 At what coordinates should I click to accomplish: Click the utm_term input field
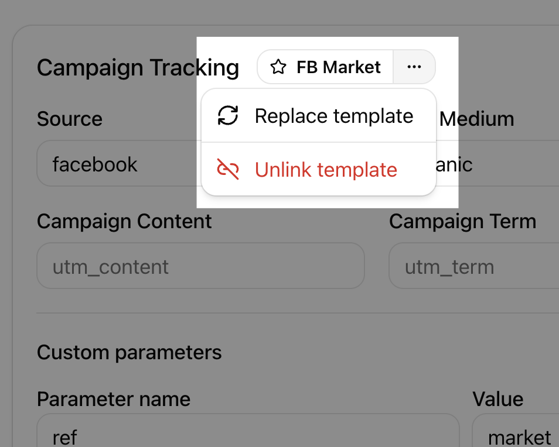pyautogui.click(x=474, y=266)
